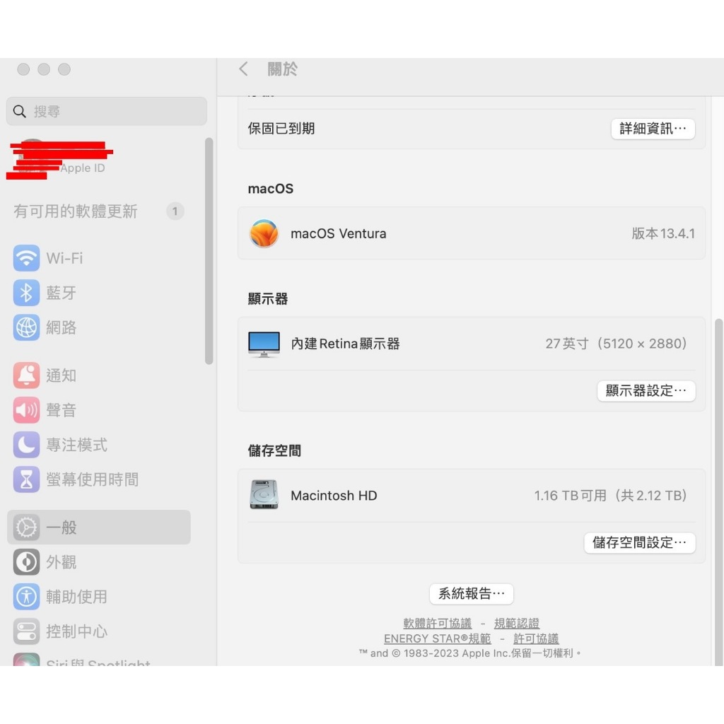
Task: Select 輔助使用 label in sidebar
Action: (x=76, y=597)
